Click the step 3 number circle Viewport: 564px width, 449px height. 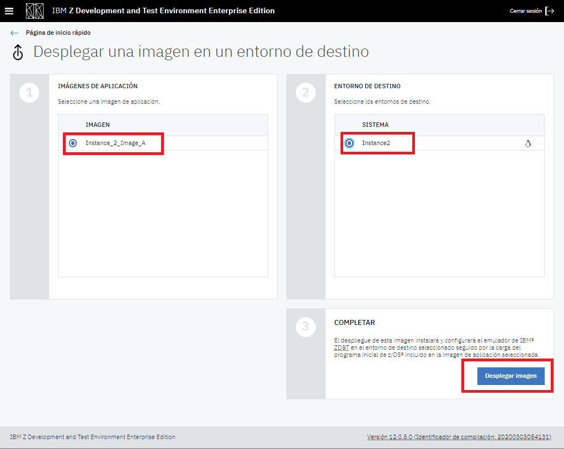coord(306,327)
